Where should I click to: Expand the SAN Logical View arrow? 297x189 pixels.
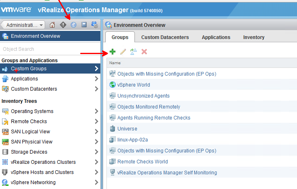[96, 132]
